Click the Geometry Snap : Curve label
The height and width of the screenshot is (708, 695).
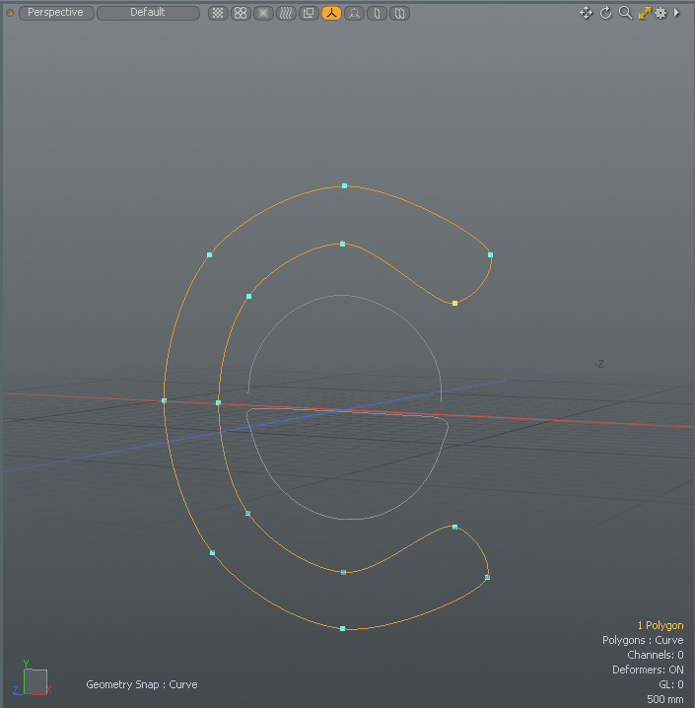141,684
